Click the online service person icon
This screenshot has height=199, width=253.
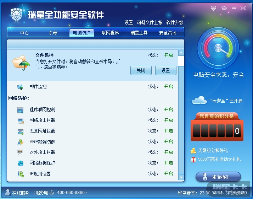point(7,192)
